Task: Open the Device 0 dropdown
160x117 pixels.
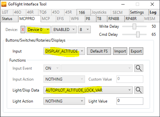Action: [38, 29]
